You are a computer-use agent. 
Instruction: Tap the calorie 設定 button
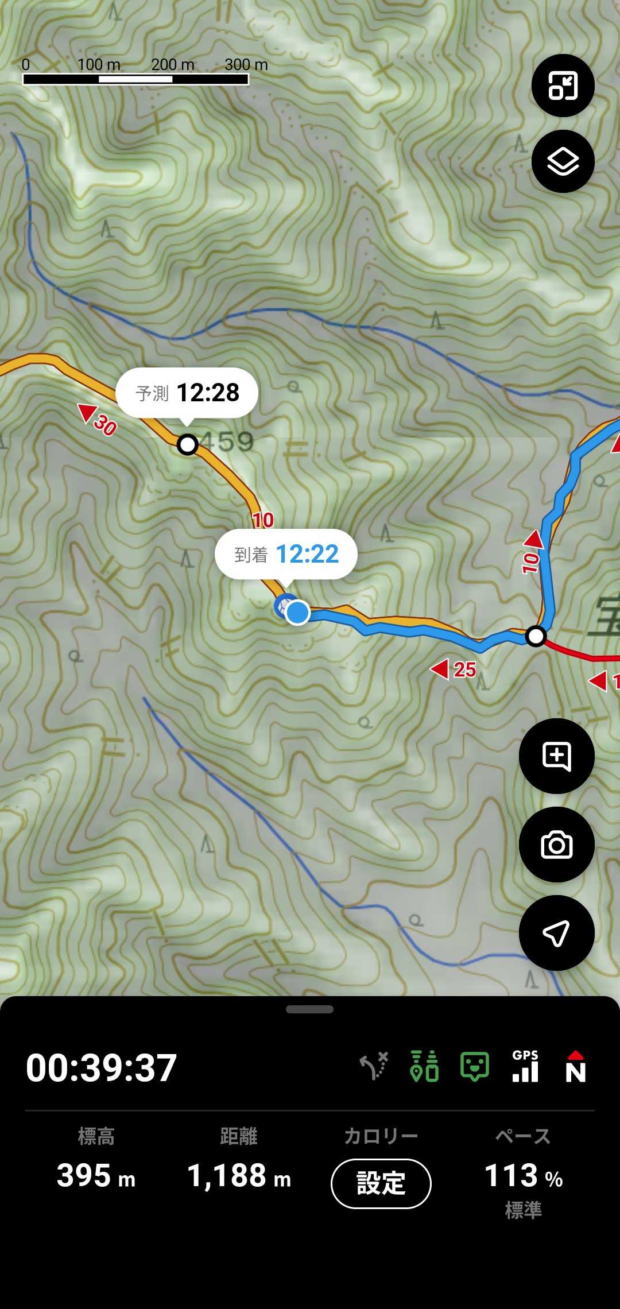click(x=381, y=1184)
